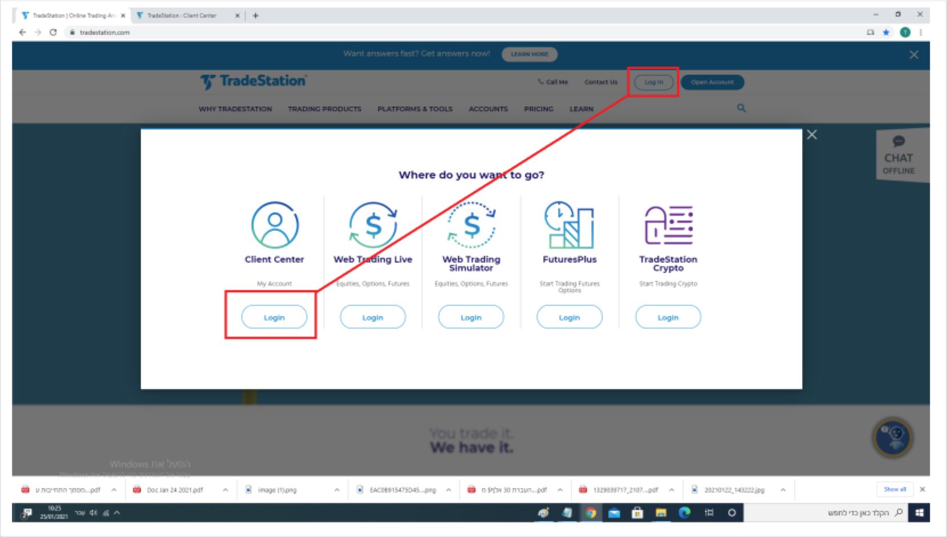Image resolution: width=947 pixels, height=537 pixels.
Task: Bookmark this page with the star icon
Action: pos(886,32)
